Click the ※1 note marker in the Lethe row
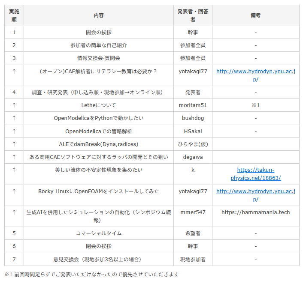The image size is (306, 281). pos(255,105)
